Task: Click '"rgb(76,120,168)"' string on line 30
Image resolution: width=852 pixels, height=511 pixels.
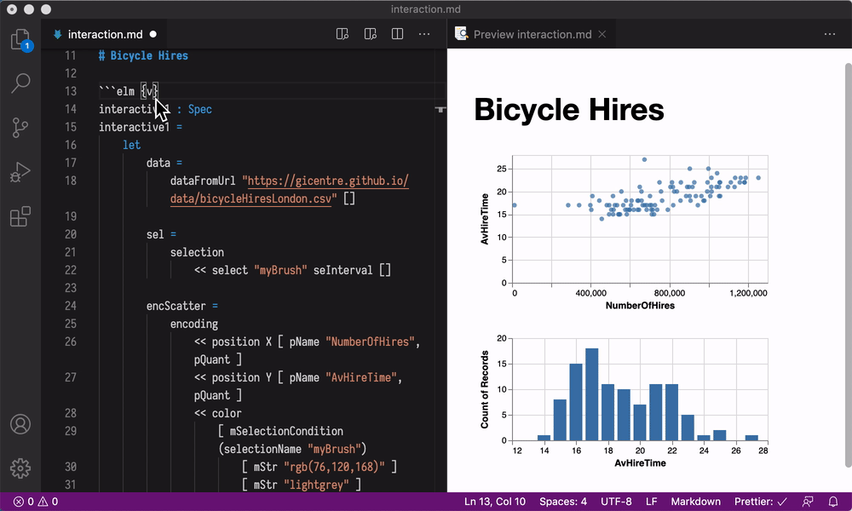Action: click(334, 467)
